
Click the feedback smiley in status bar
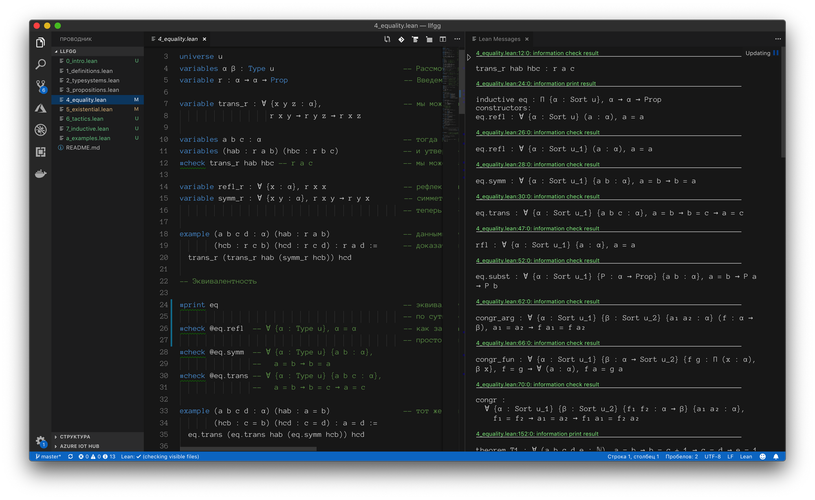[763, 456]
